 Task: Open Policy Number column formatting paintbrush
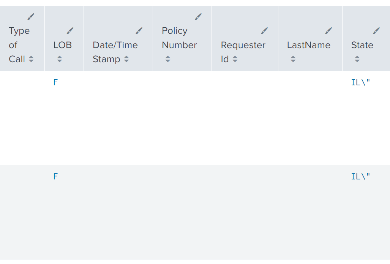198,17
